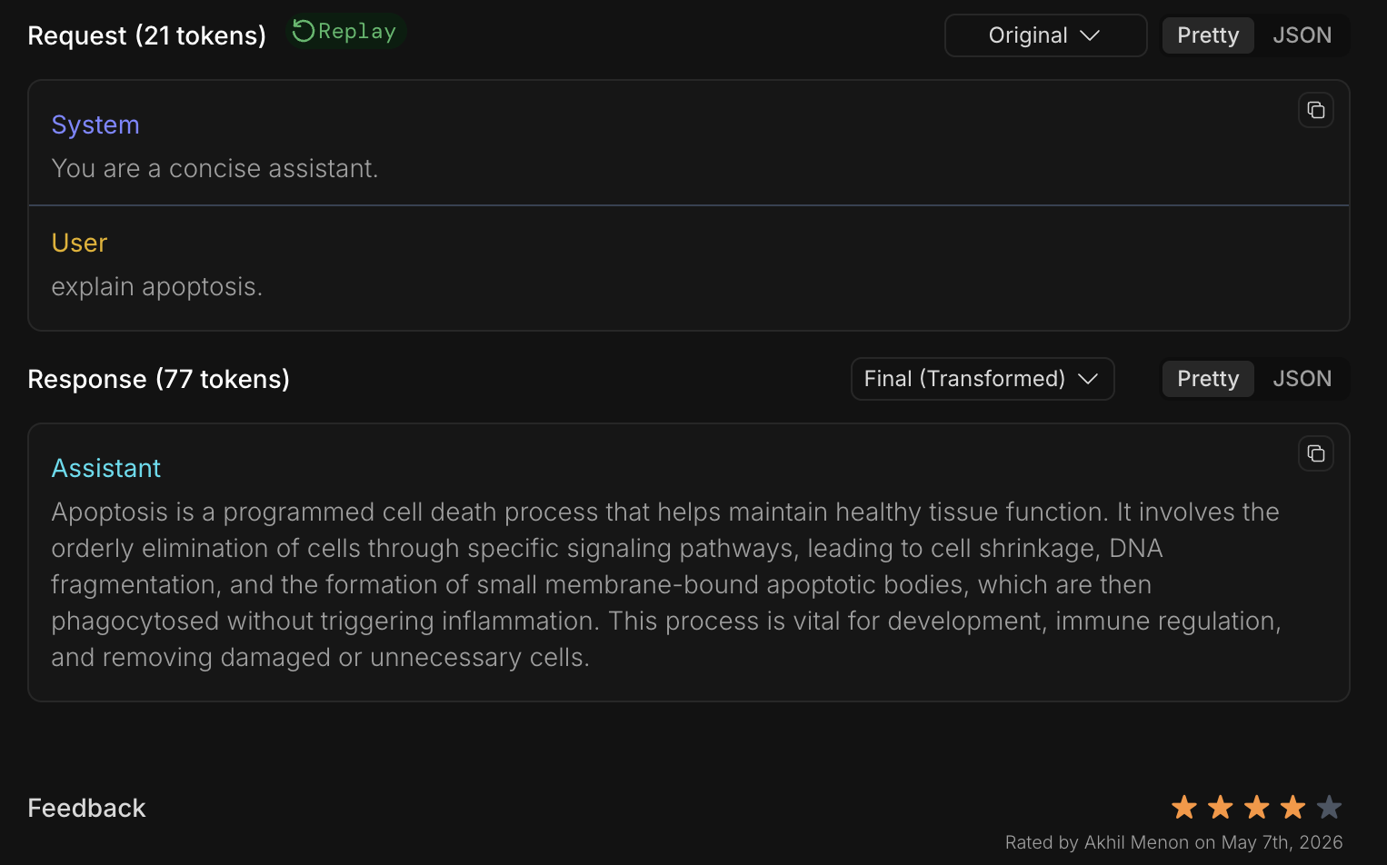Image resolution: width=1387 pixels, height=865 pixels.
Task: Click the System role label
Action: point(95,124)
